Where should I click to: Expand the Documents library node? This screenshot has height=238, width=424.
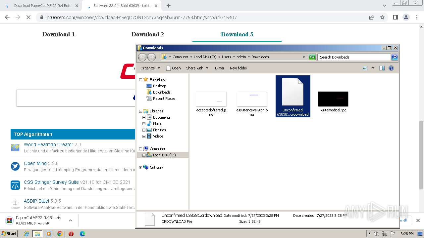pos(144,117)
